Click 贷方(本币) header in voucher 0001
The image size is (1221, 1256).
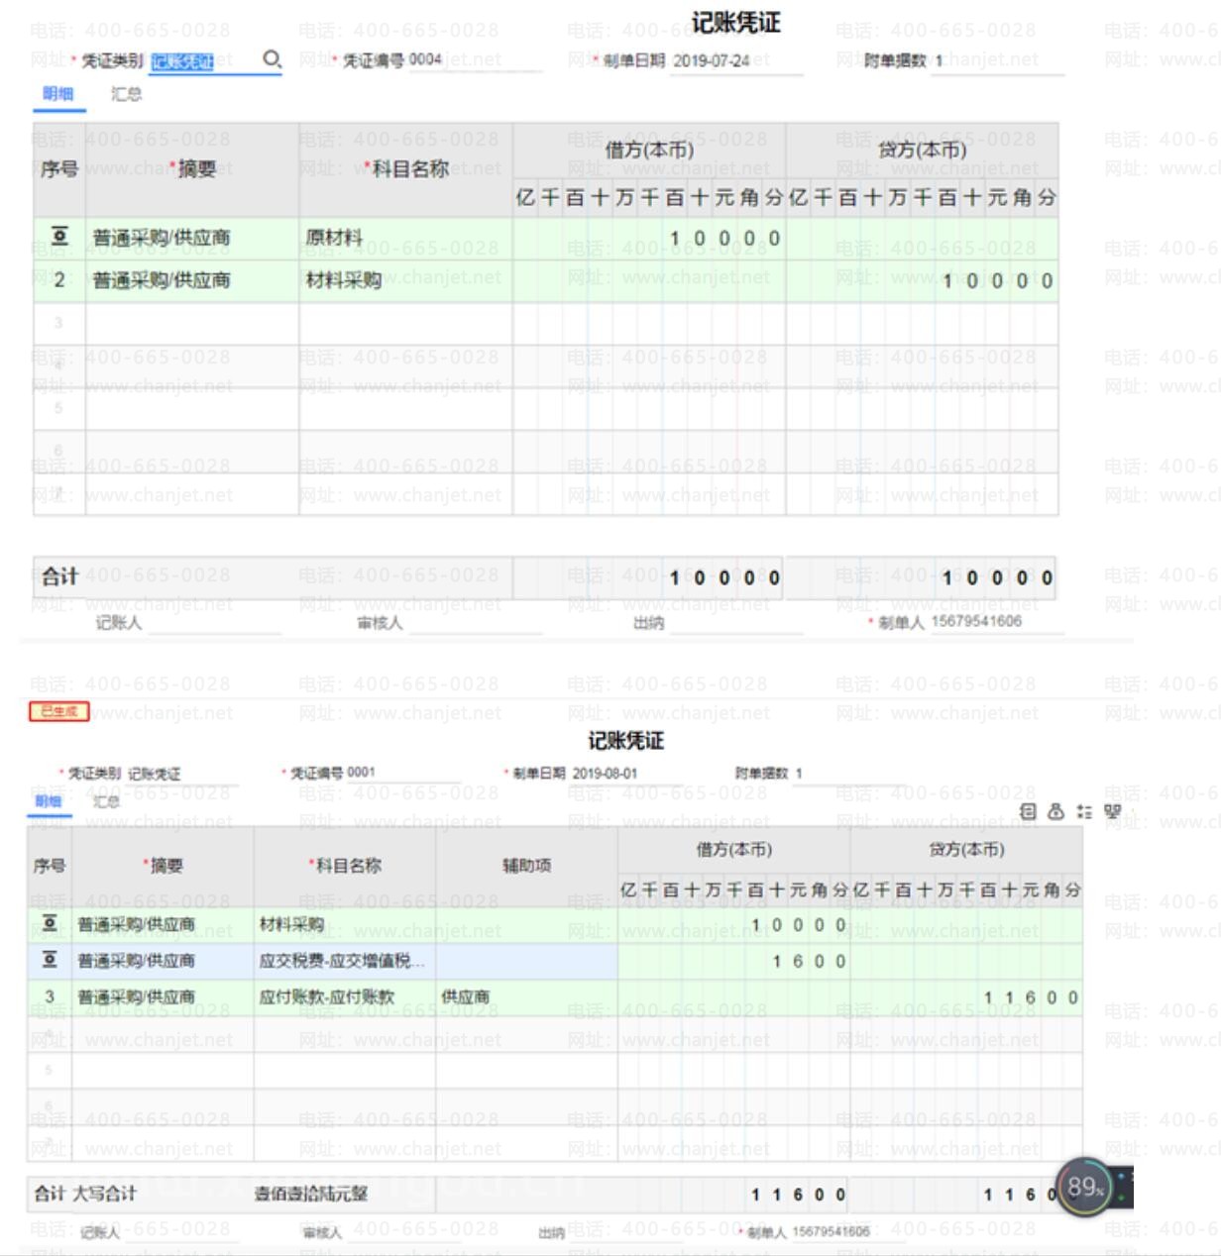tap(966, 850)
